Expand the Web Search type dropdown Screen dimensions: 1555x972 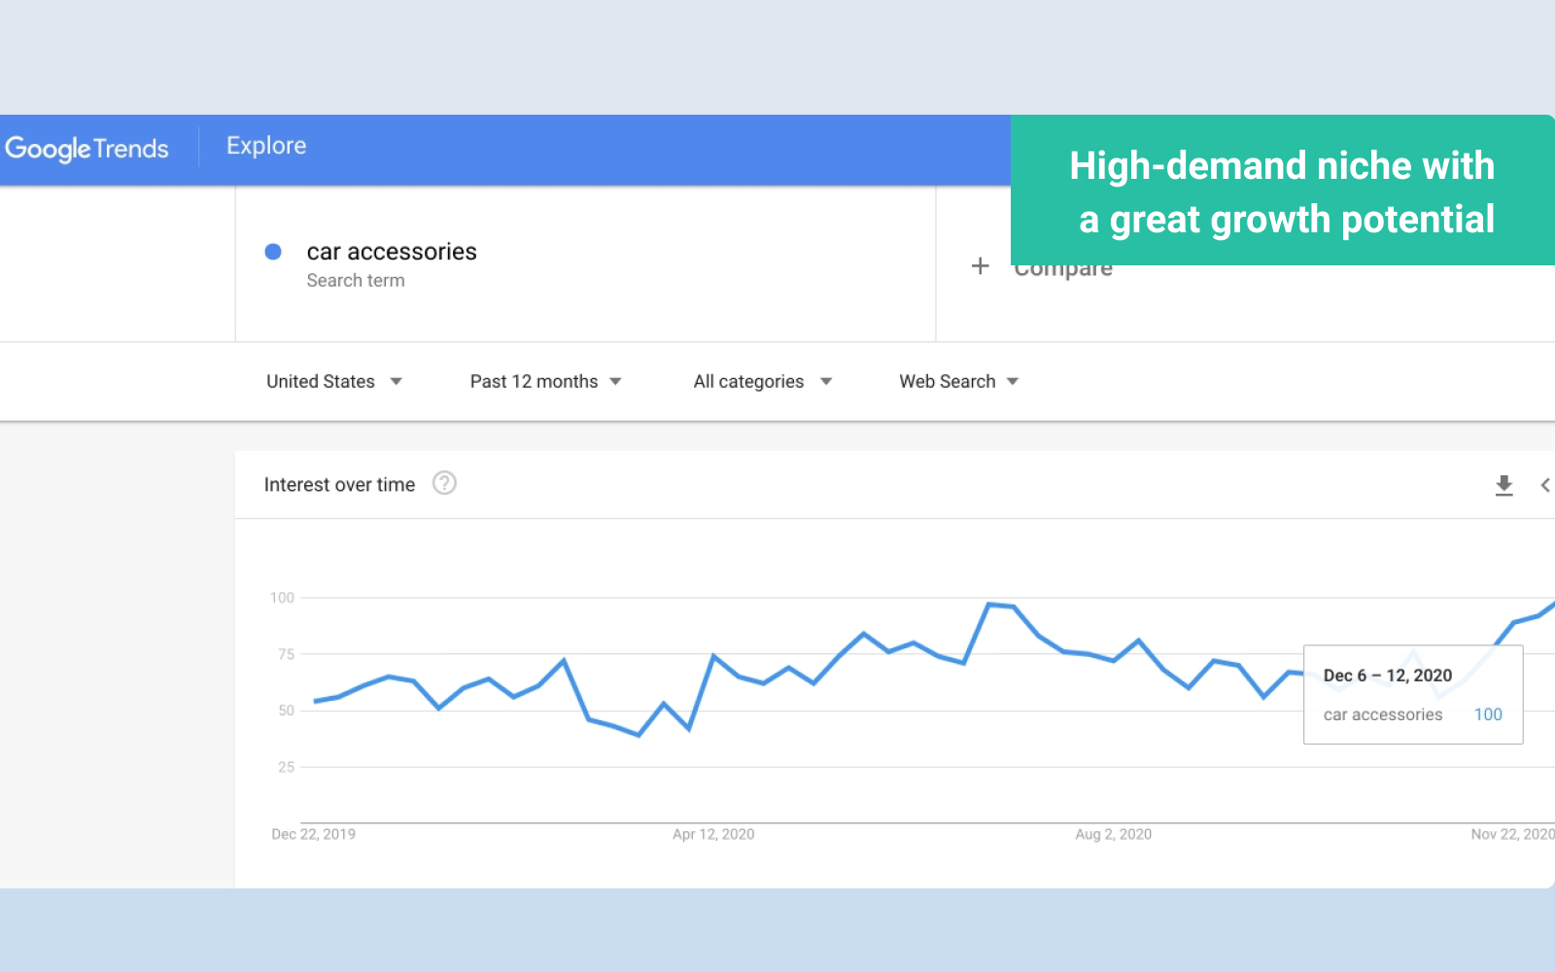[958, 382]
